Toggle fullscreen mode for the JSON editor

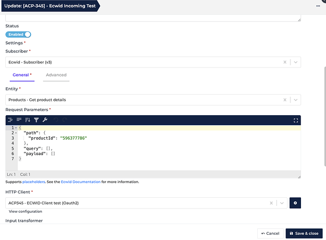coord(296,120)
